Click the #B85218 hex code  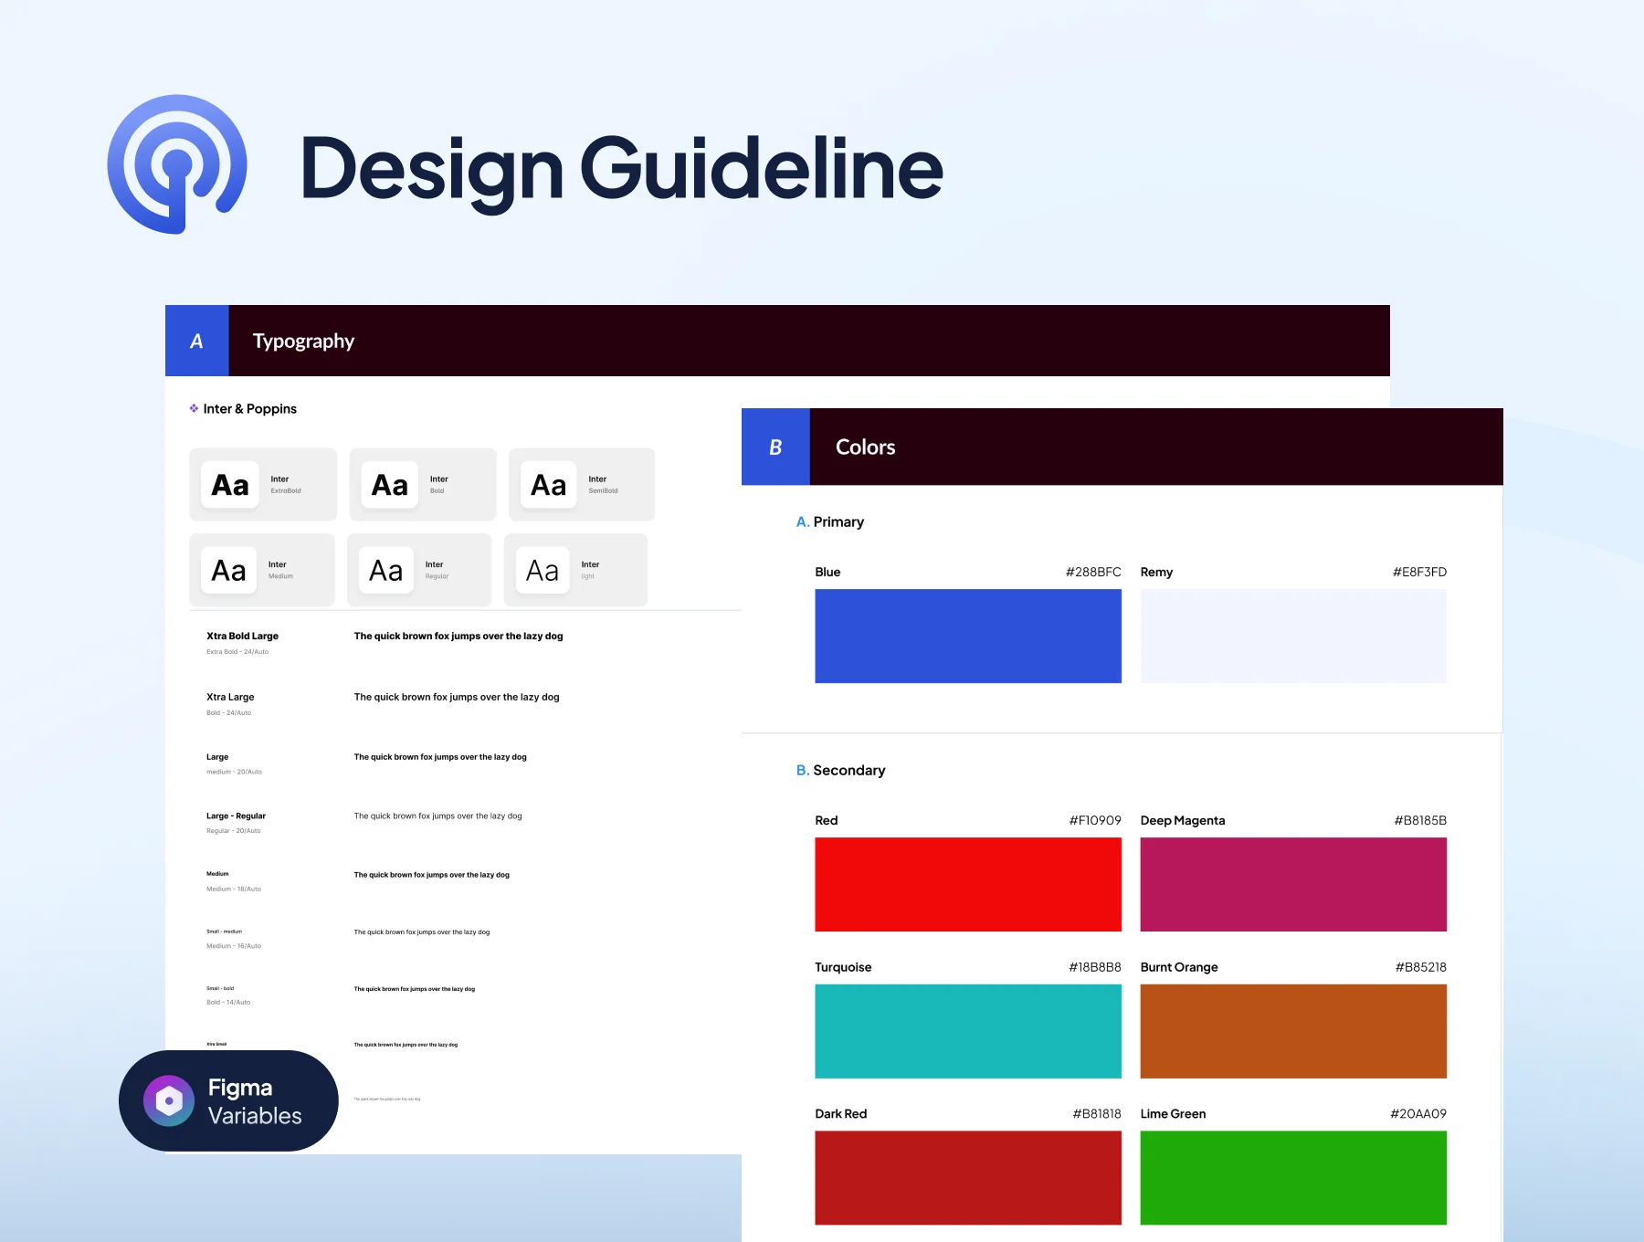pyautogui.click(x=1421, y=967)
